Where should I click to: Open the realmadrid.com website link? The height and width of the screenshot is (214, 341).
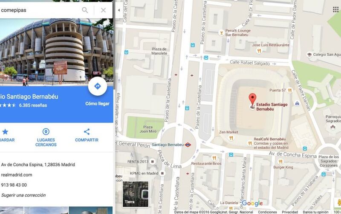coord(17,175)
